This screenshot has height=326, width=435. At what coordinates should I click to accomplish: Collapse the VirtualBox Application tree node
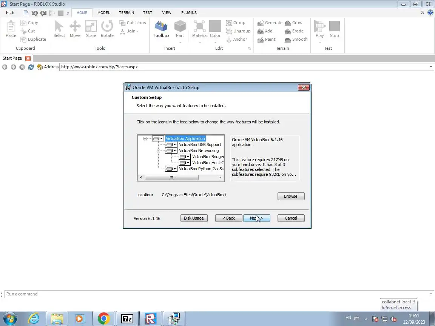point(145,138)
